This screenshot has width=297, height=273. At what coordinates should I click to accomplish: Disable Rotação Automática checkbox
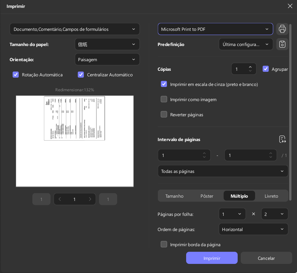[16, 75]
